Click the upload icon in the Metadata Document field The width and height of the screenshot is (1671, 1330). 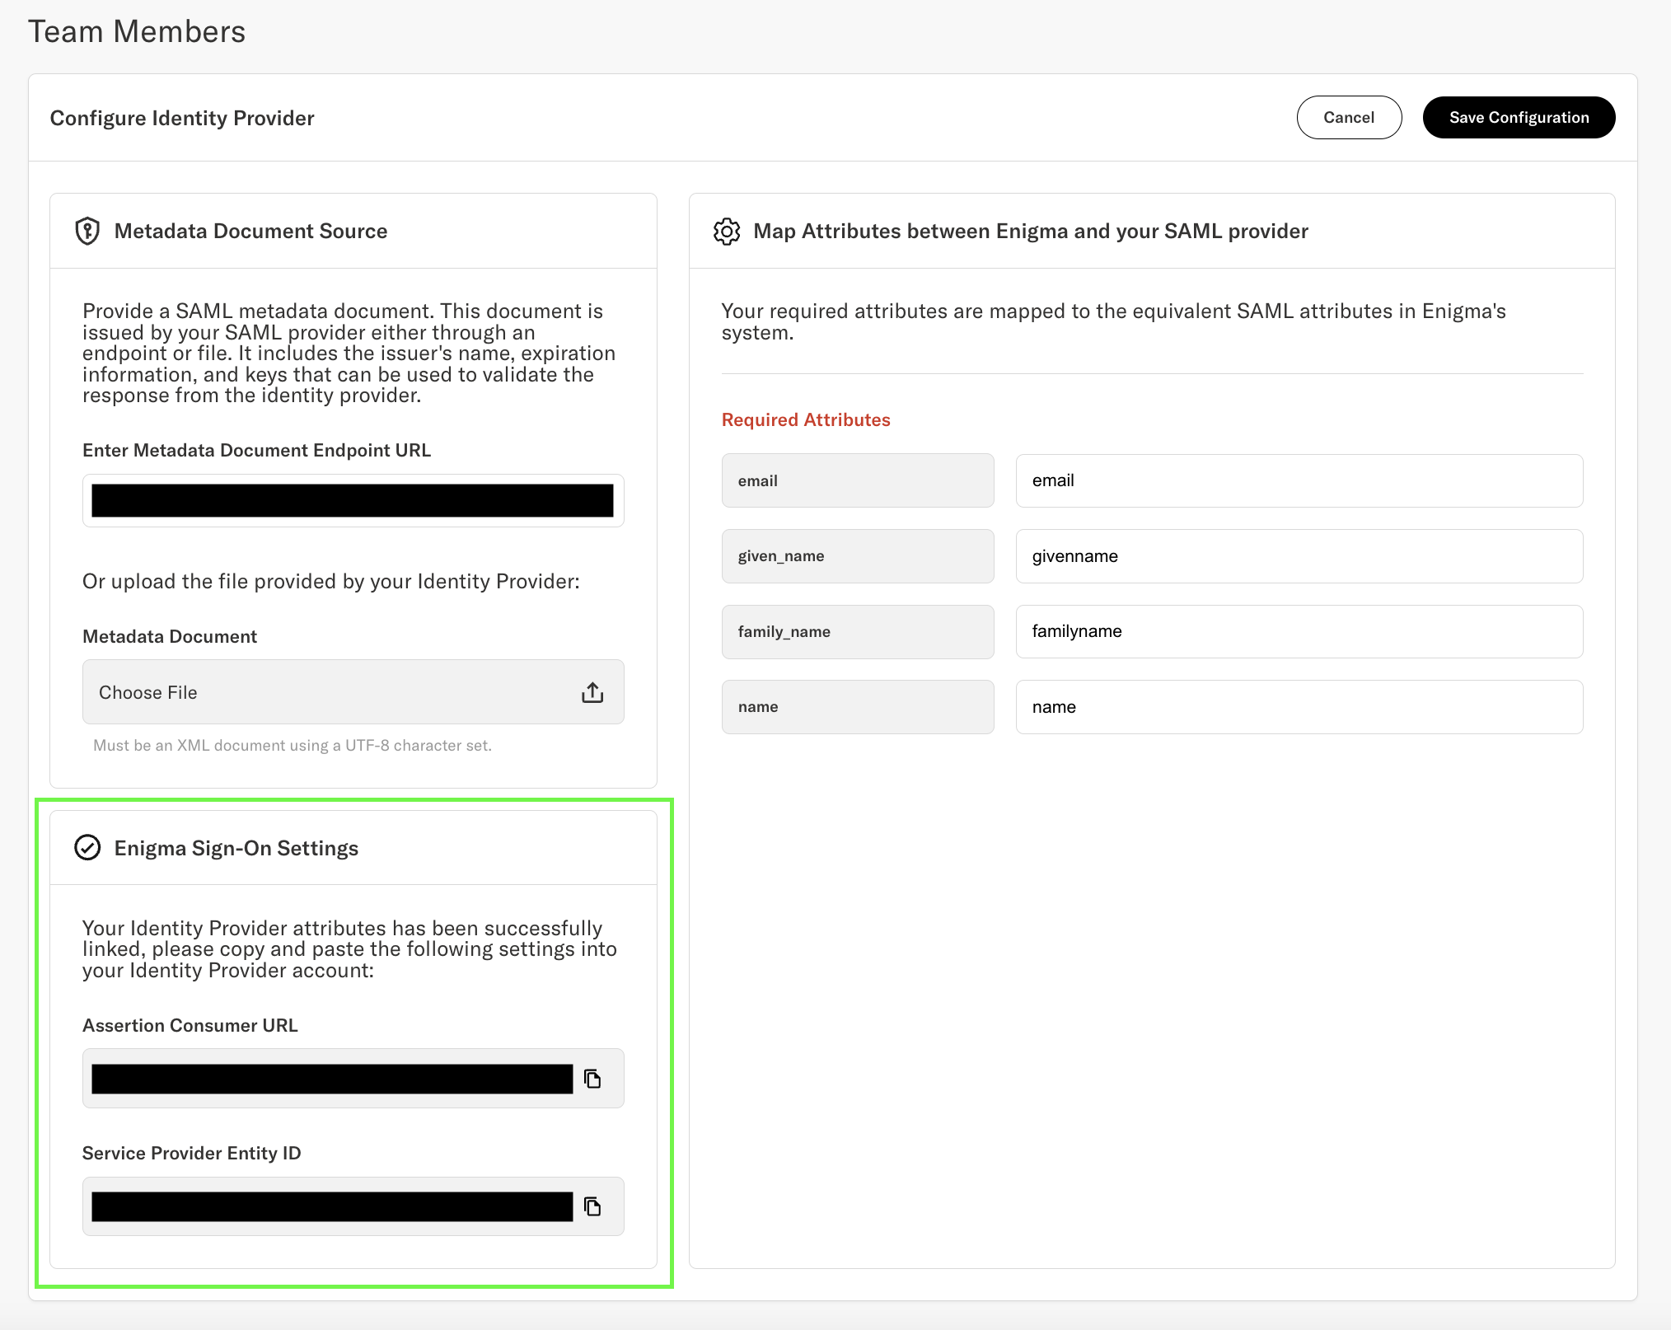tap(592, 692)
